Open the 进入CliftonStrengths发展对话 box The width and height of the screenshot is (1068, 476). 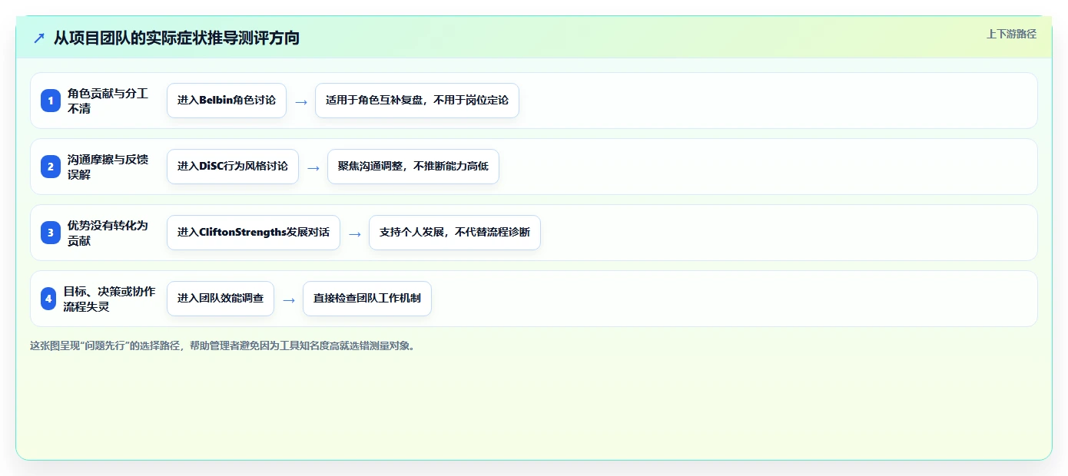pos(254,233)
